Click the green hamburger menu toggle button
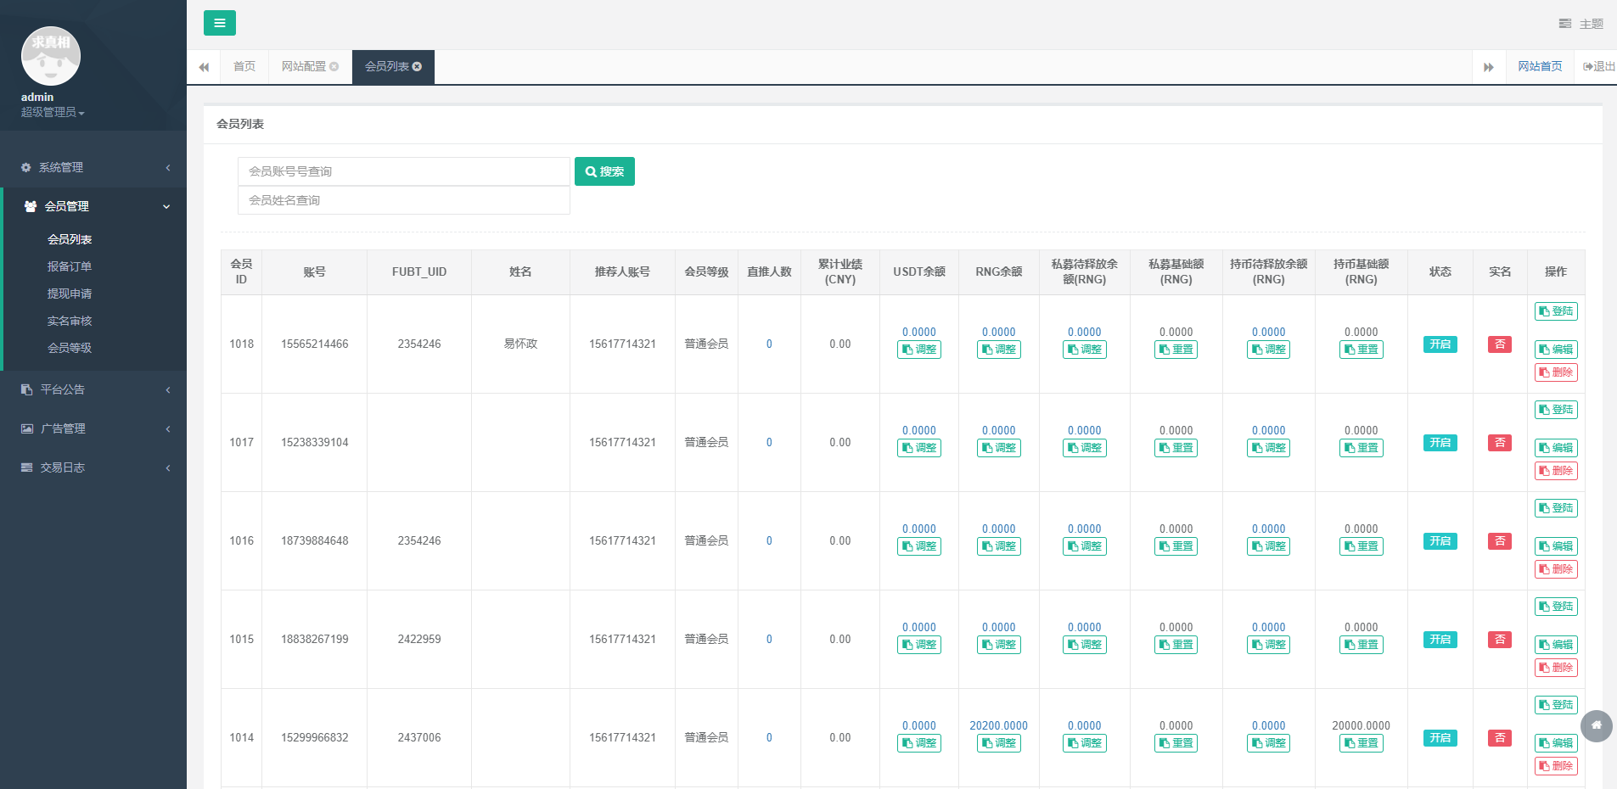 [x=219, y=23]
